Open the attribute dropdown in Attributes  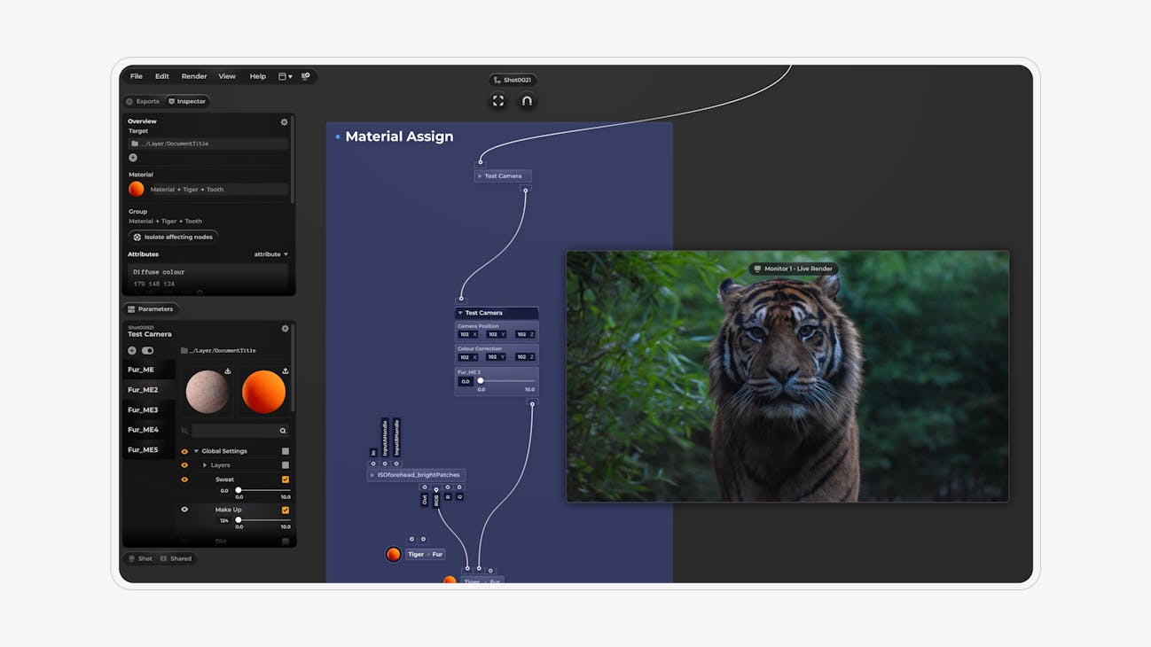pos(271,254)
